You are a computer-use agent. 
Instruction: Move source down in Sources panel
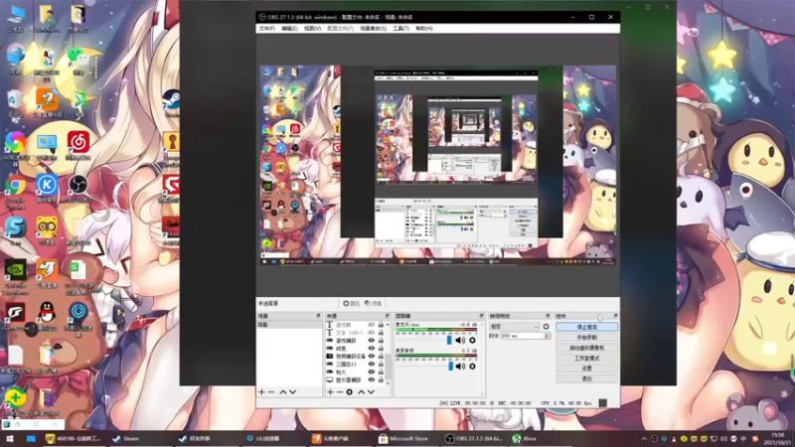tap(371, 392)
